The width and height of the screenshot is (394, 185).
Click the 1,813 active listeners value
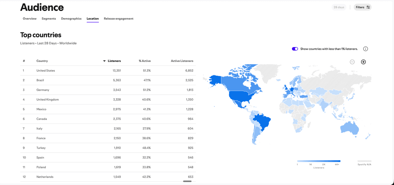[190, 90]
